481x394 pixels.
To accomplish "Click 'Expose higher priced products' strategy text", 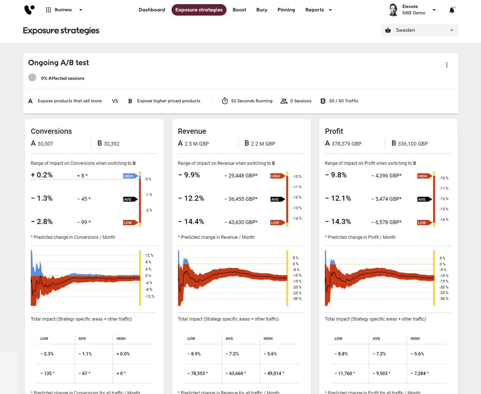I will [169, 101].
